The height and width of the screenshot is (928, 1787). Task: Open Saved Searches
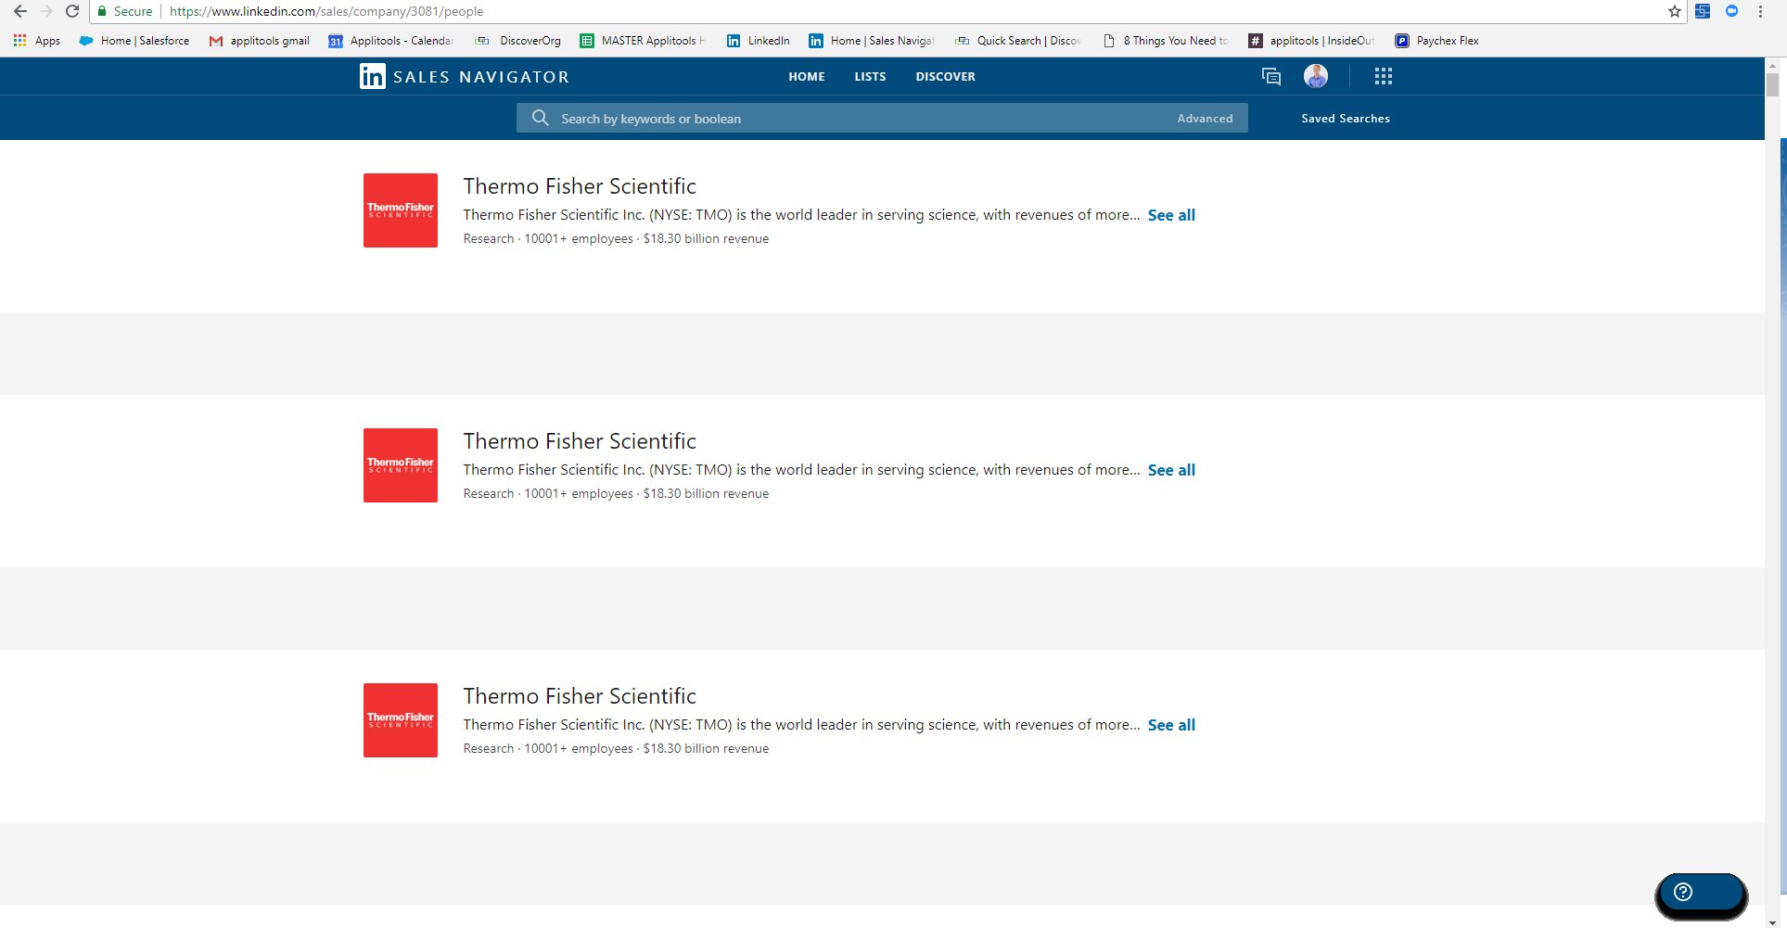[1345, 119]
